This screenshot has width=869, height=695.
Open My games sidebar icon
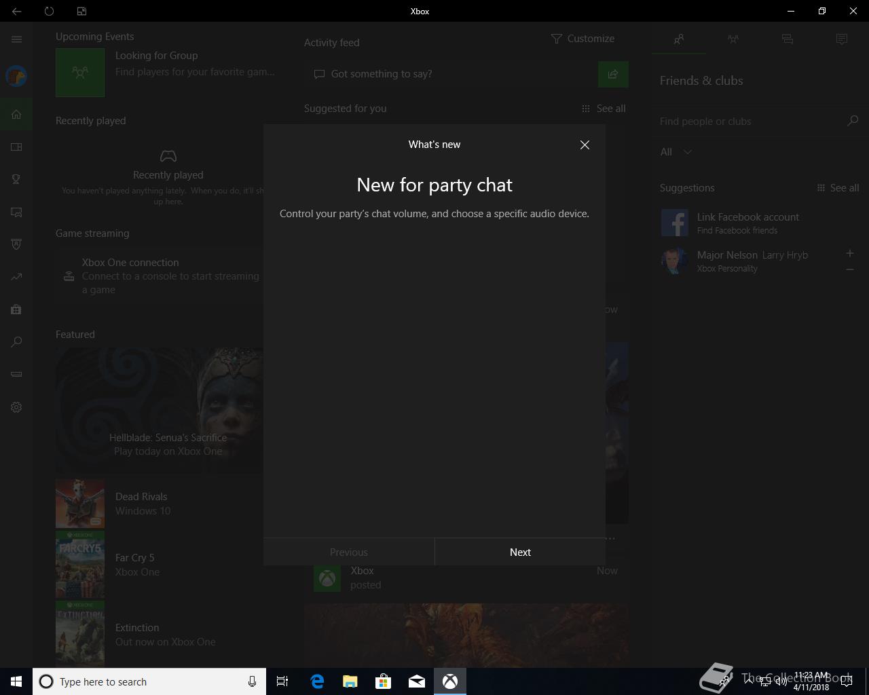pos(16,147)
